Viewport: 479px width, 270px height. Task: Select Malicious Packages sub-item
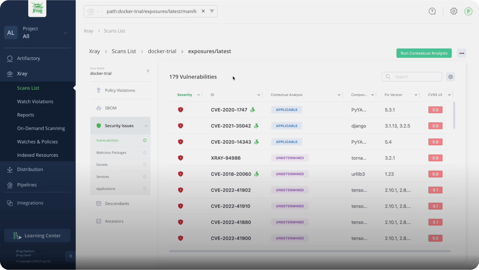tap(111, 152)
